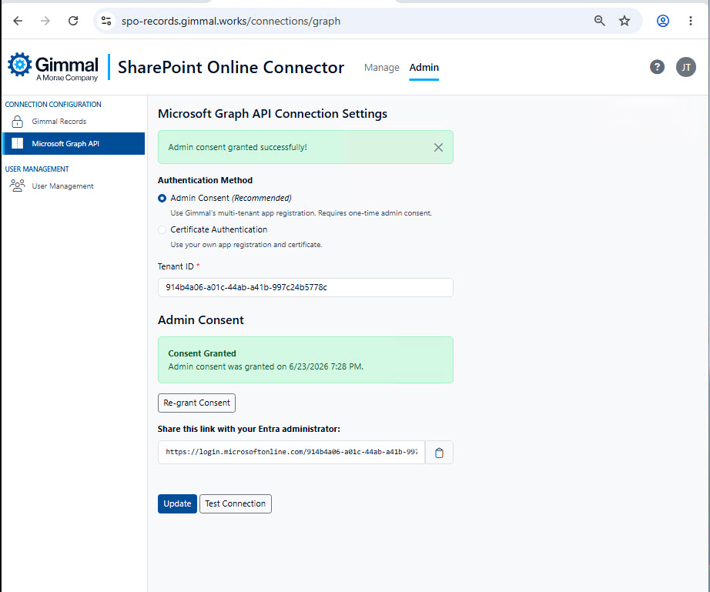Click 'Admin consent granted successfully!' message
The height and width of the screenshot is (592, 710).
tap(237, 147)
